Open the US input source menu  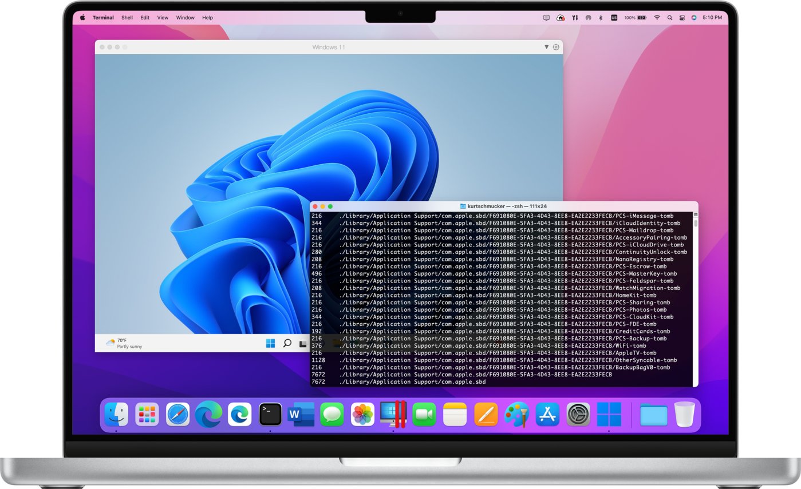pos(614,18)
